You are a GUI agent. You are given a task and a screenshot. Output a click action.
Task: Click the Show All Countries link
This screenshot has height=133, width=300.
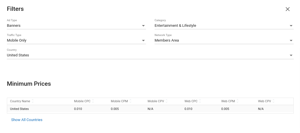point(27,120)
